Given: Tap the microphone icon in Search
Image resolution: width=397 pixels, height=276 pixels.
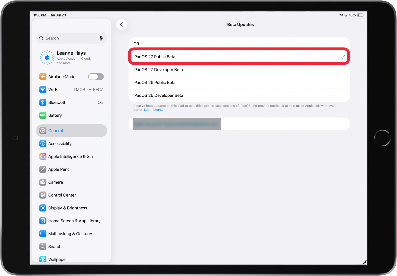Looking at the screenshot, I should [x=101, y=38].
